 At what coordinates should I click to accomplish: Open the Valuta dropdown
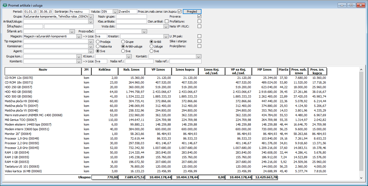[115, 12]
